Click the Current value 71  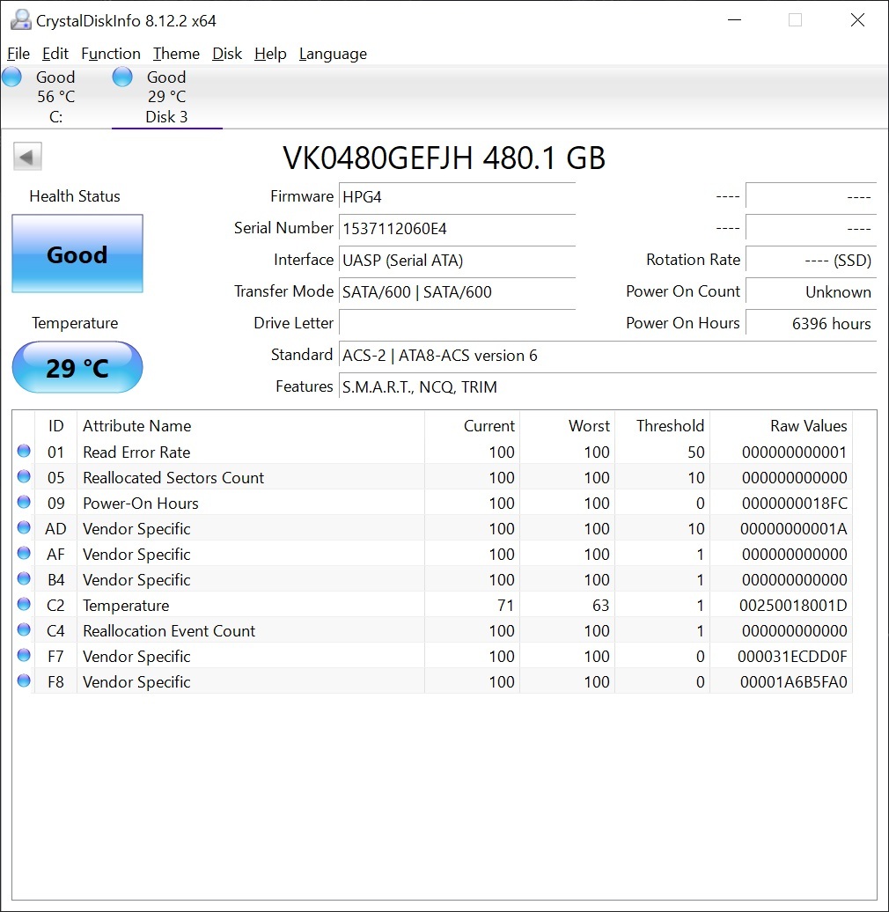point(506,606)
